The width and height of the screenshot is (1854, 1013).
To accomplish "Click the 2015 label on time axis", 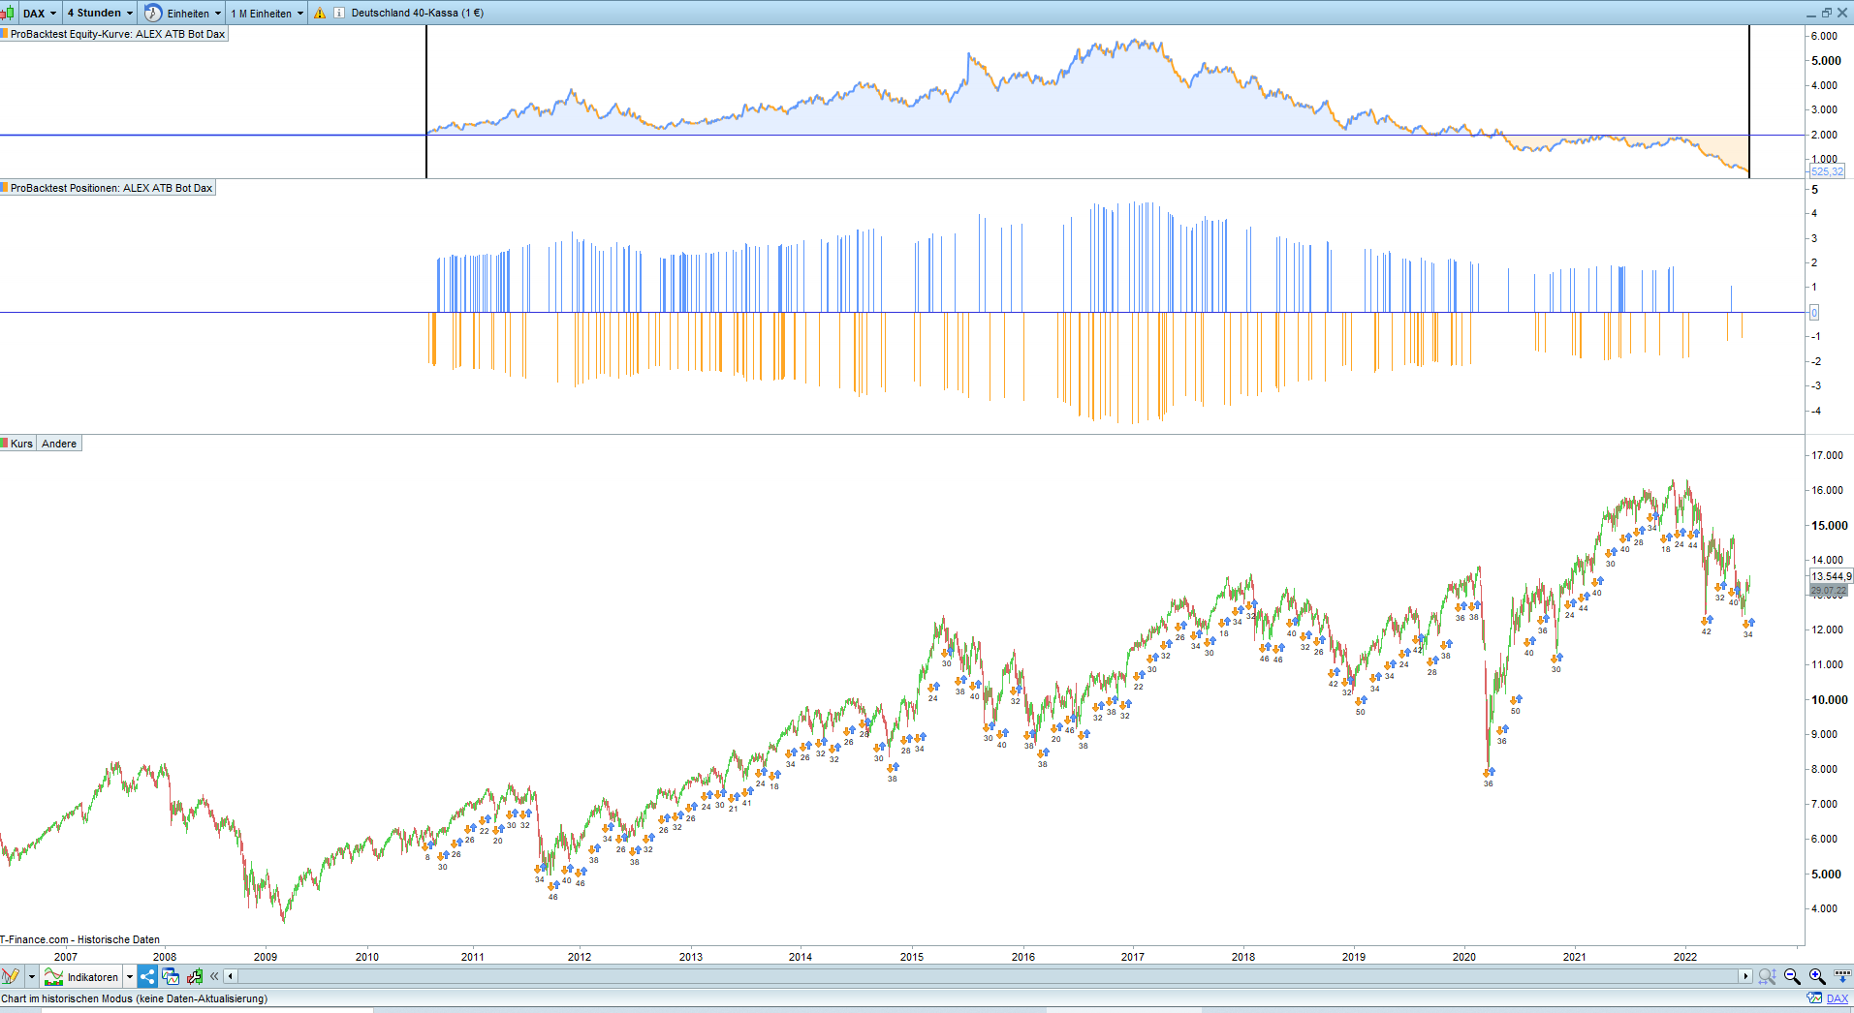I will (x=912, y=957).
